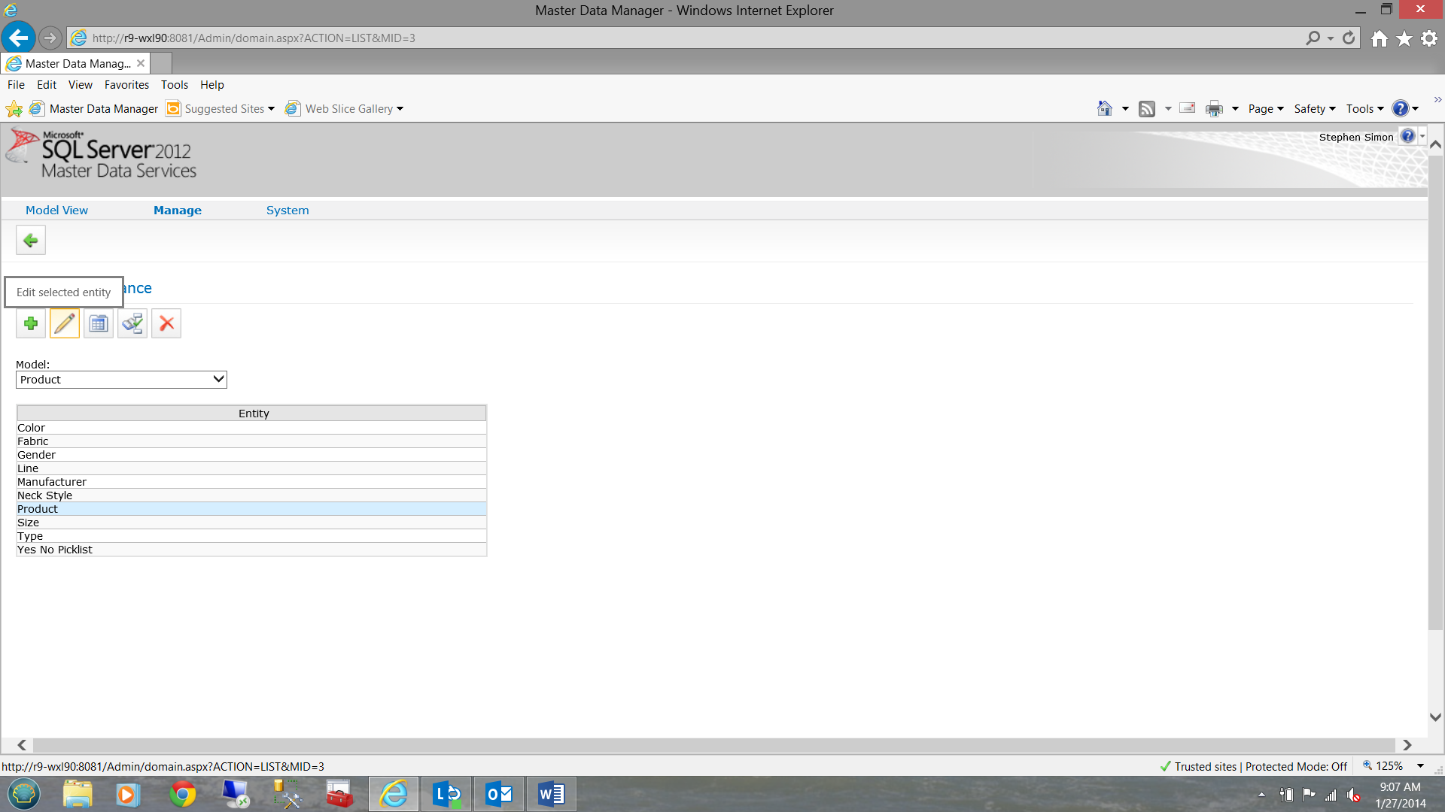This screenshot has width=1445, height=812.
Task: Click the red X delete entity icon
Action: [166, 324]
